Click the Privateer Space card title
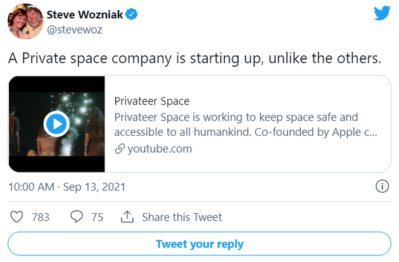 coord(152,101)
